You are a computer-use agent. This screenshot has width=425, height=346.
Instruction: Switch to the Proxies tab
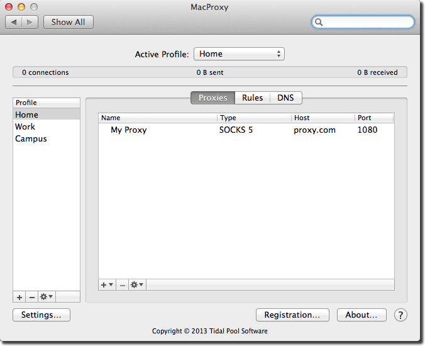coord(213,98)
